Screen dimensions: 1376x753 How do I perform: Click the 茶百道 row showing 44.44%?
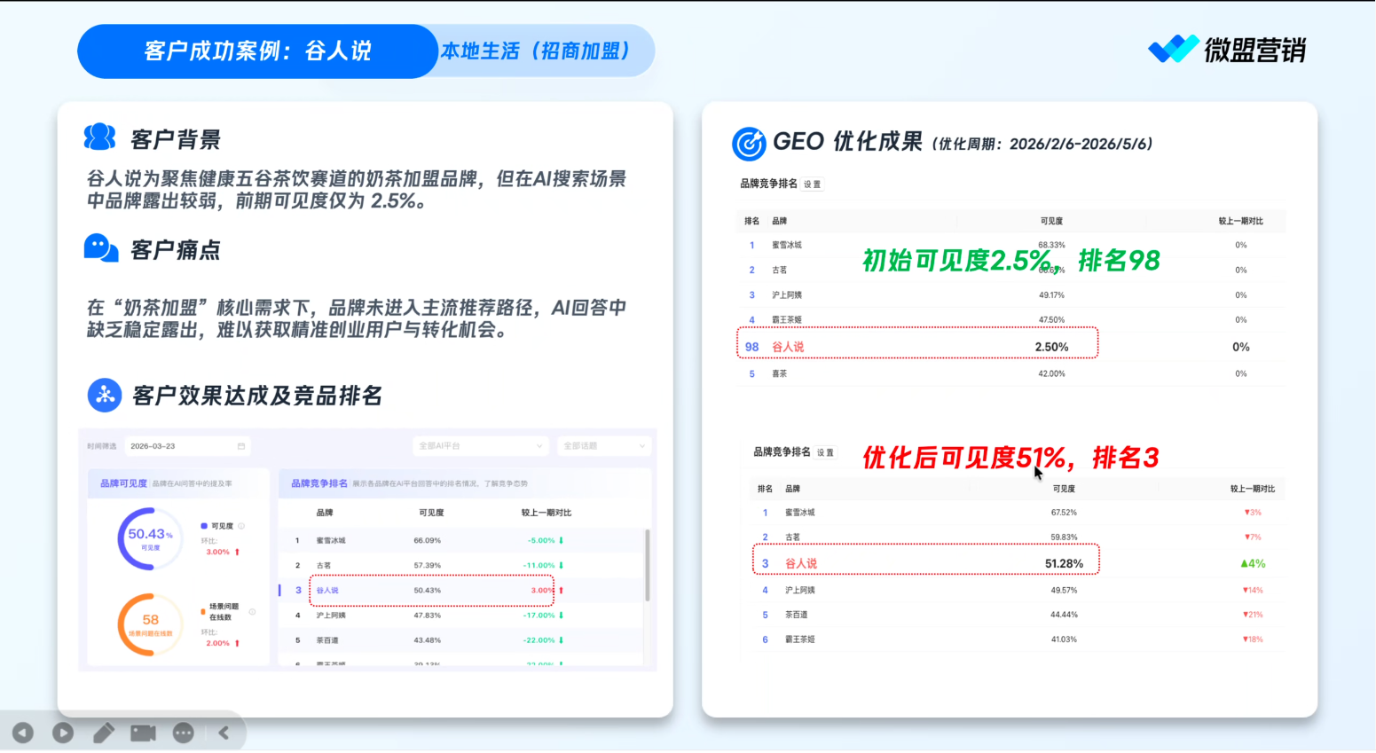coord(1018,615)
